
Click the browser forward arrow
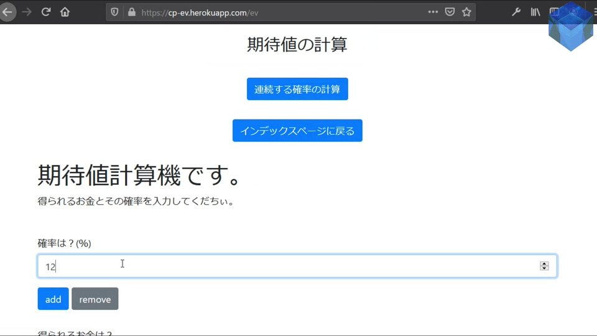27,12
